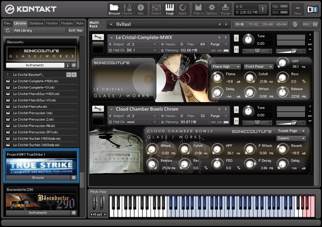This screenshot has width=322, height=227.
Task: Open Le Cristal Midi Ch dropdown
Action: pos(133,50)
